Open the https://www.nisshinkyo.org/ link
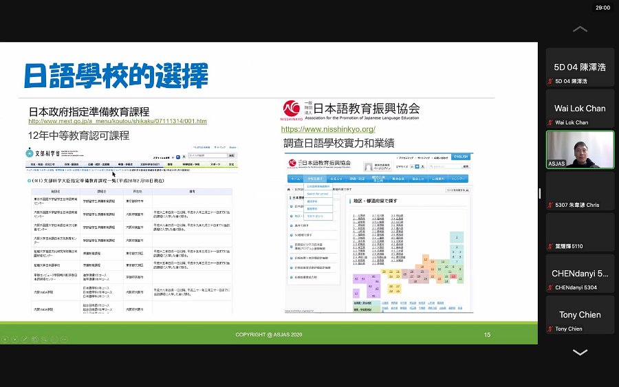 pos(328,129)
